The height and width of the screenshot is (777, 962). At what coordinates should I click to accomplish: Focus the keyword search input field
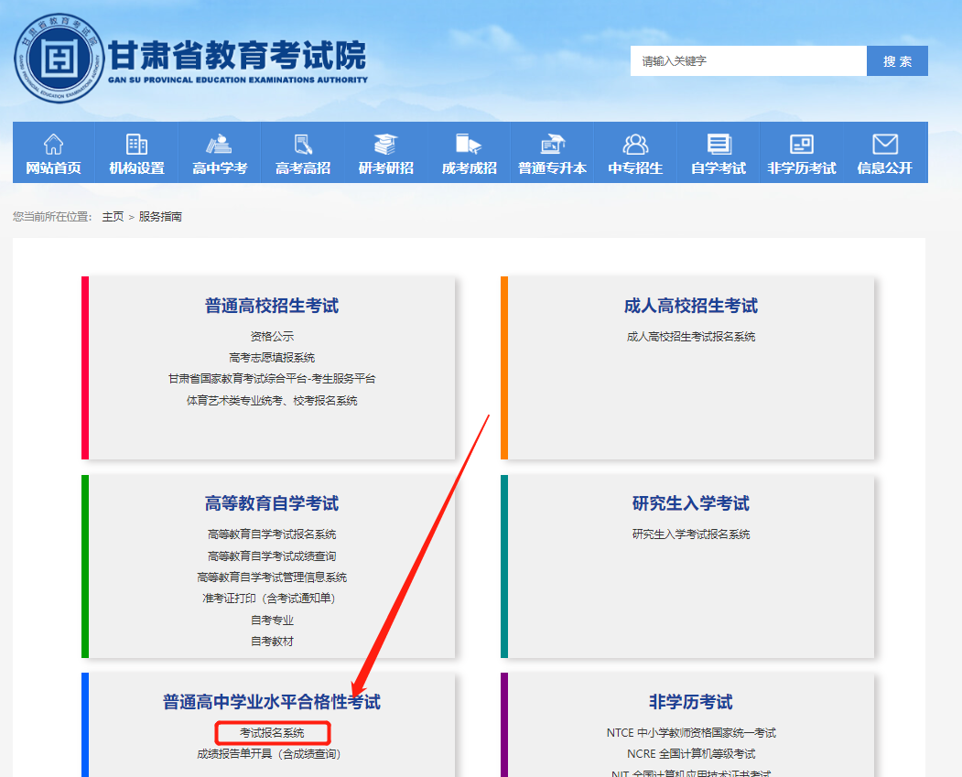click(748, 61)
